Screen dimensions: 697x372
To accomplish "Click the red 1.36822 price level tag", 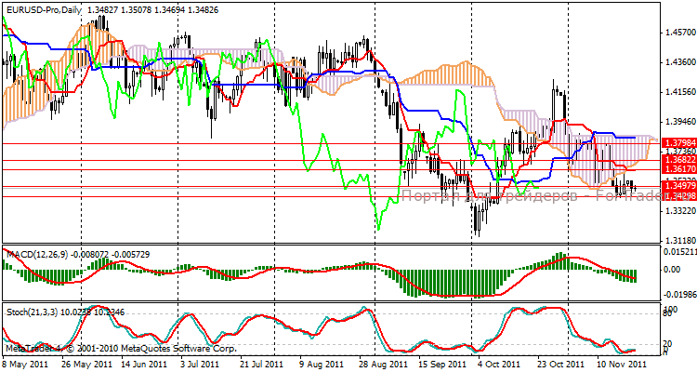I will (x=677, y=160).
